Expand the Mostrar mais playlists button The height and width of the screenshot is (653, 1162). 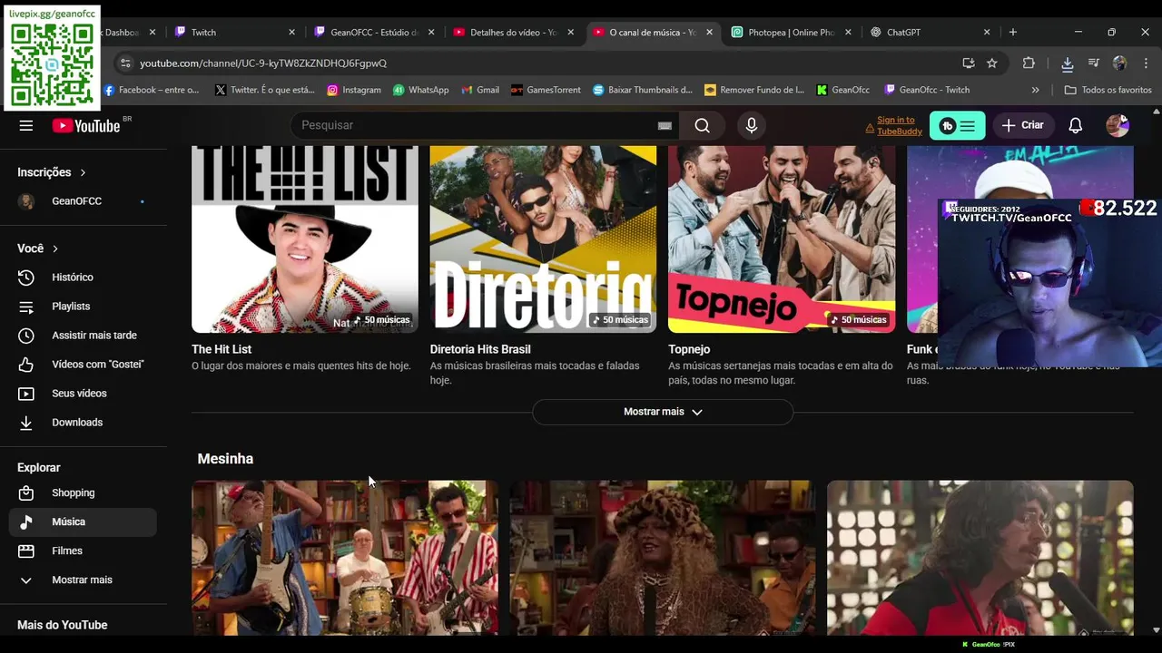(x=663, y=412)
